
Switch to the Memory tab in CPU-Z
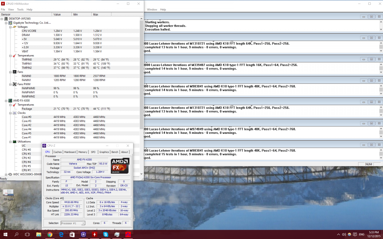[x=83, y=152]
